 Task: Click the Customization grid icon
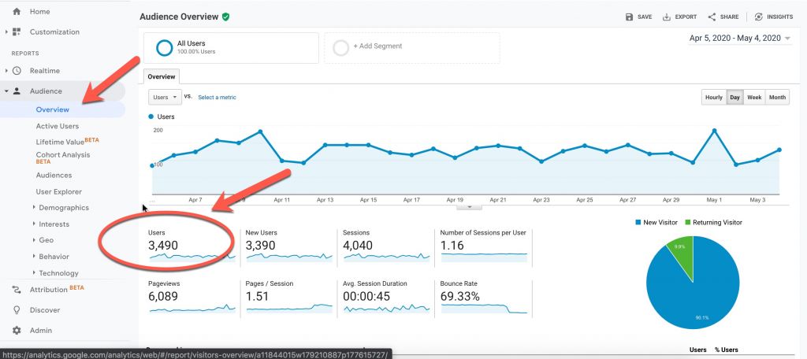[x=17, y=32]
